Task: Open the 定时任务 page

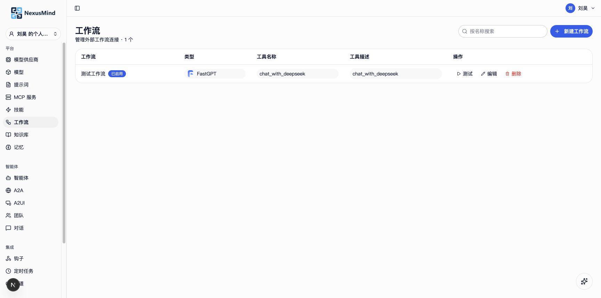Action: [31, 271]
